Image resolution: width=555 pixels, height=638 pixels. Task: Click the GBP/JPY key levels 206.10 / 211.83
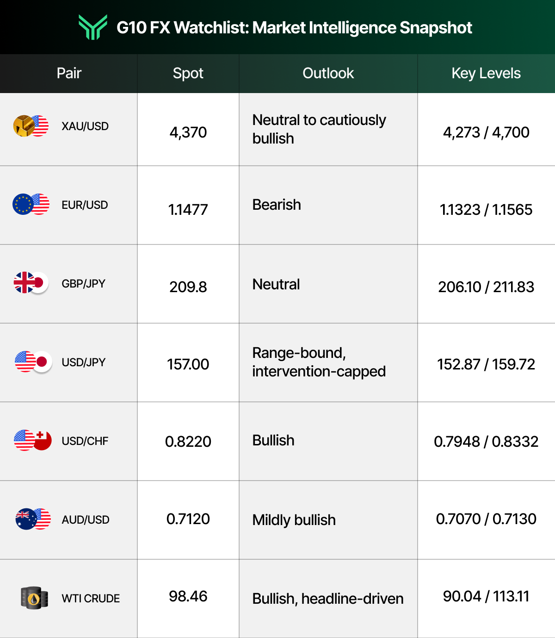click(x=486, y=287)
